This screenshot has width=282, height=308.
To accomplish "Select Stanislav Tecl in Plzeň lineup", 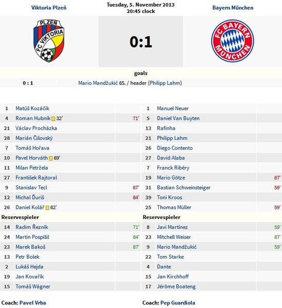I will point(31,188).
